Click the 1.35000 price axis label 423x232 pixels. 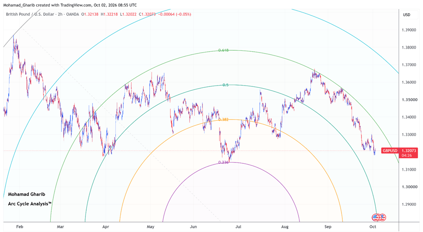pos(409,99)
